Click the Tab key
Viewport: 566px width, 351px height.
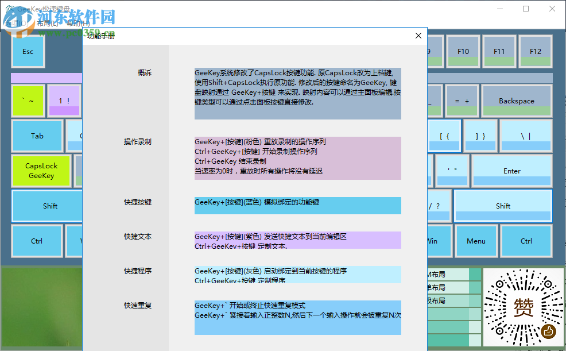(x=37, y=136)
